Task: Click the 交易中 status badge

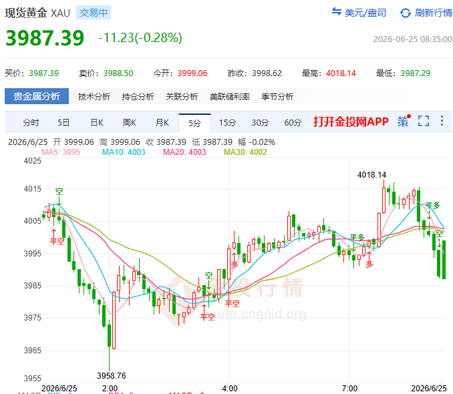Action: point(94,13)
